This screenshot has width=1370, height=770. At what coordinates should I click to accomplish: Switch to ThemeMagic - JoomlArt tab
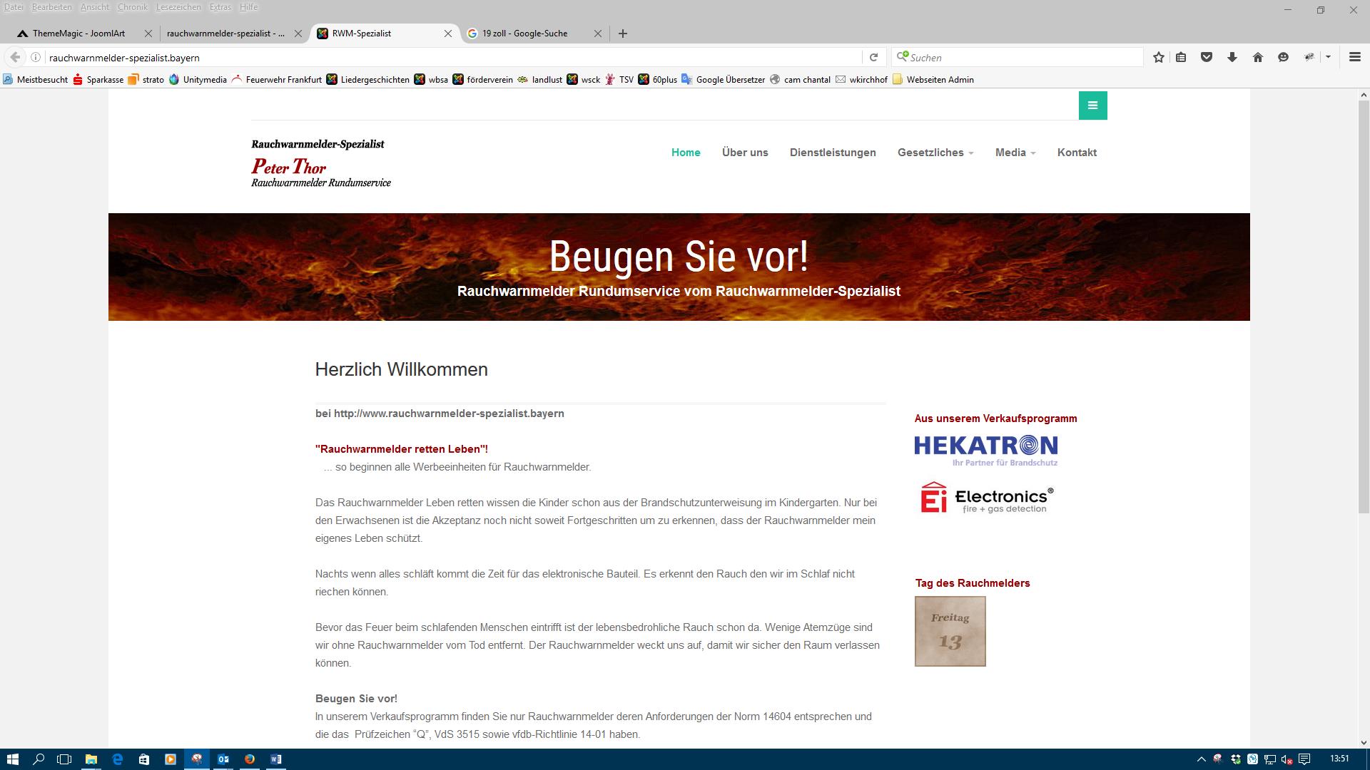coord(78,34)
